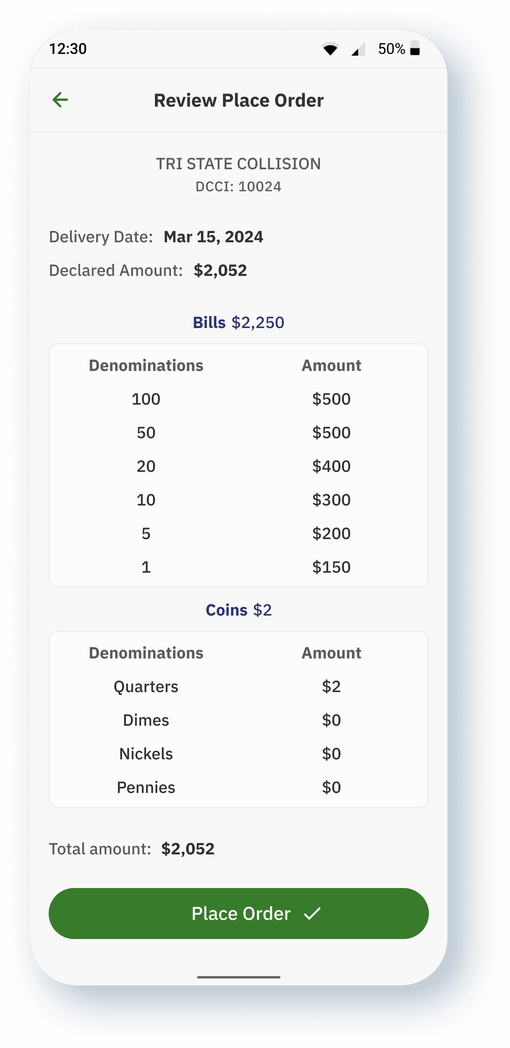The height and width of the screenshot is (1048, 510).
Task: Select the $150 amount for 1s
Action: 331,567
